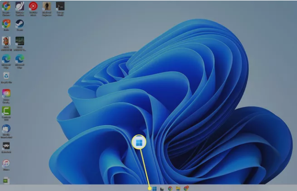Click the black-and-white taskbar icon beside Start
This screenshot has height=191, width=297.
pyautogui.click(x=162, y=189)
